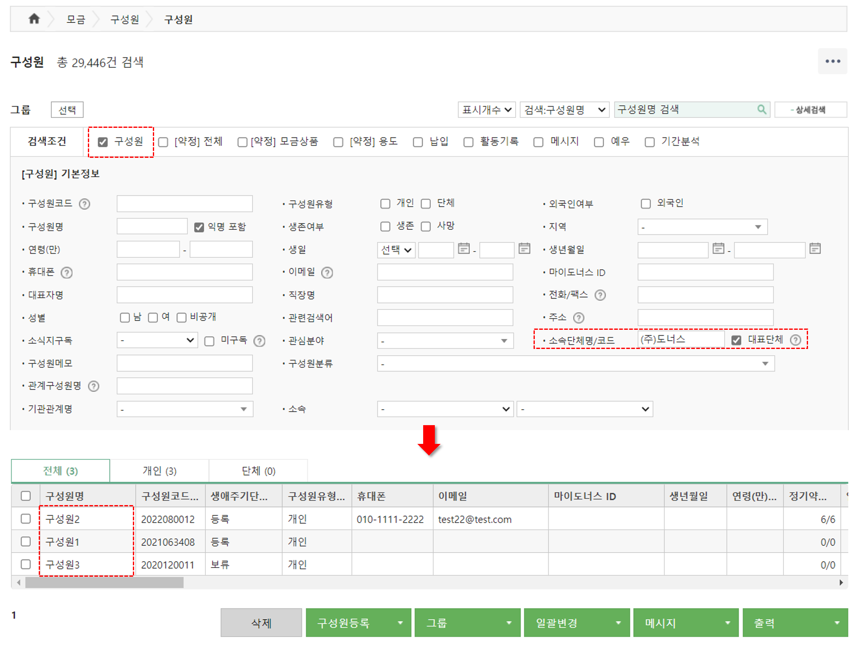Enable the 납입 search condition checkbox

[x=418, y=142]
